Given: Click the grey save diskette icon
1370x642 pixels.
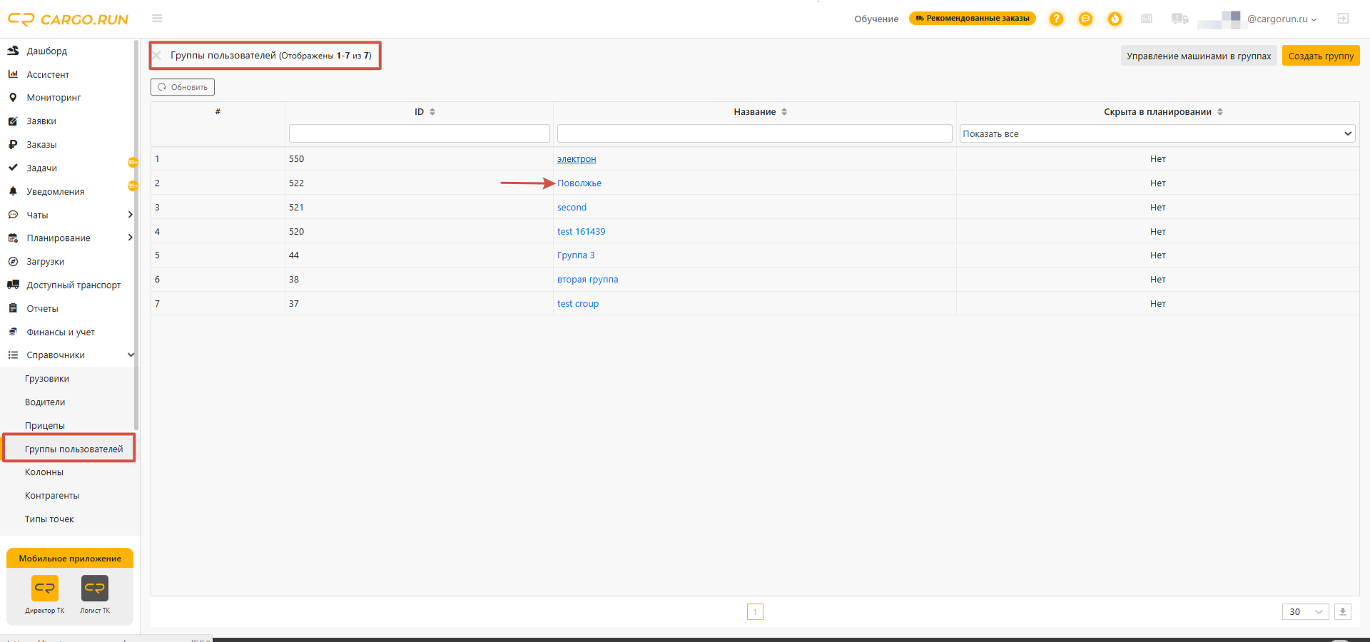Looking at the screenshot, I should point(1147,19).
